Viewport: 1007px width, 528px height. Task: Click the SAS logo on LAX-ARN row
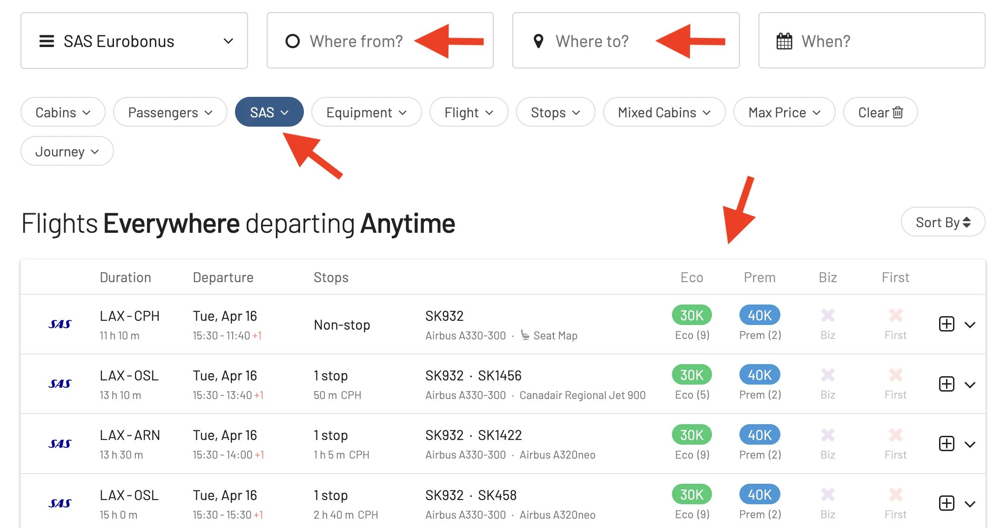pyautogui.click(x=60, y=444)
